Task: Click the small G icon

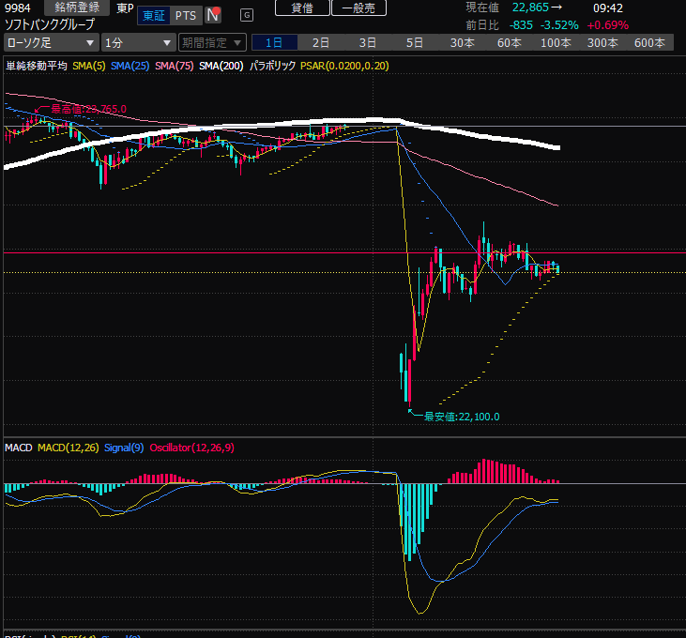Action: pos(247,15)
